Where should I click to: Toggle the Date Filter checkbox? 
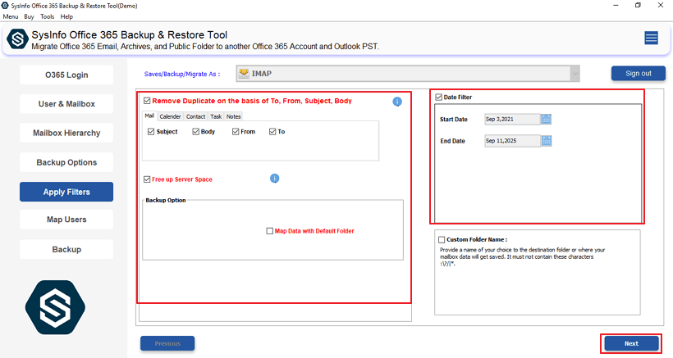point(438,97)
